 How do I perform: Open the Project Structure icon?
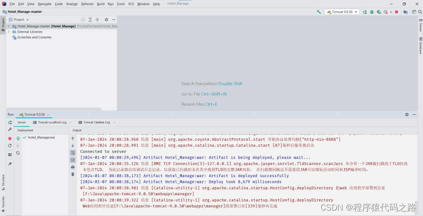(x=405, y=12)
